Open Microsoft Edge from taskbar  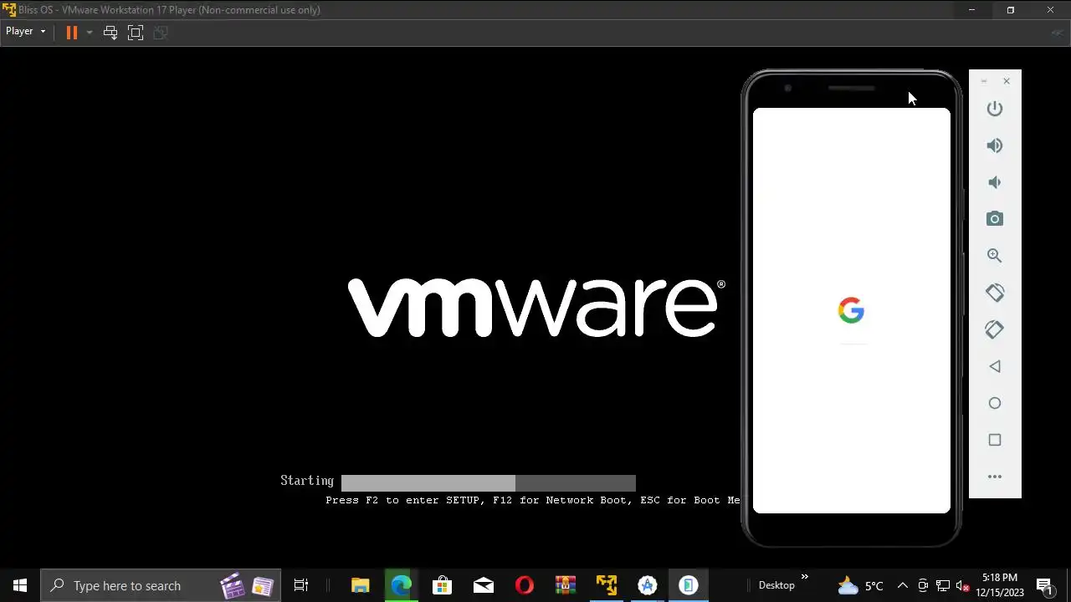pos(401,585)
